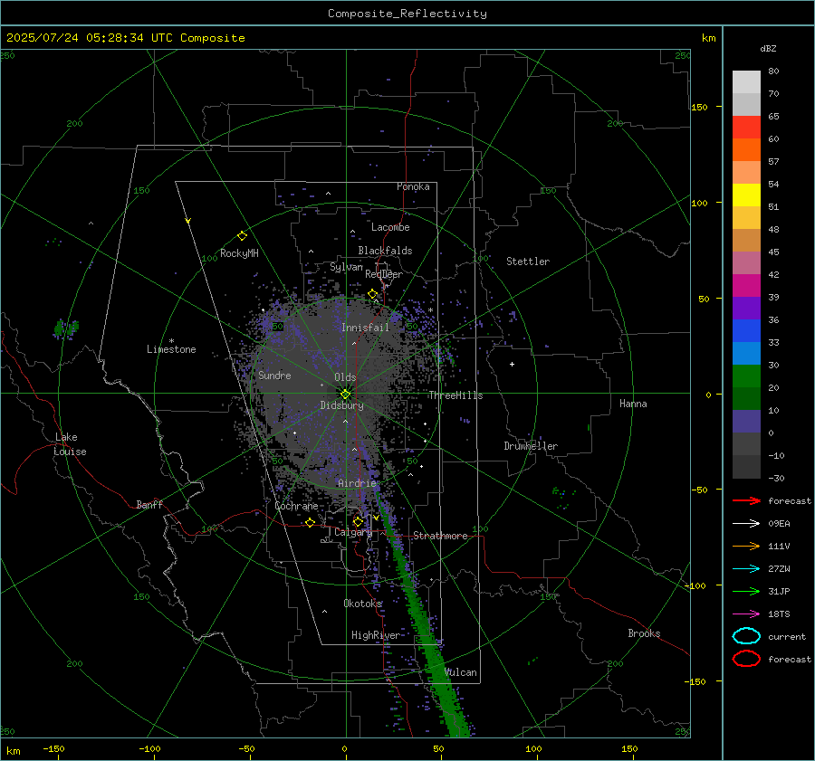
Task: Click the Okotoks label on map
Action: (x=363, y=603)
